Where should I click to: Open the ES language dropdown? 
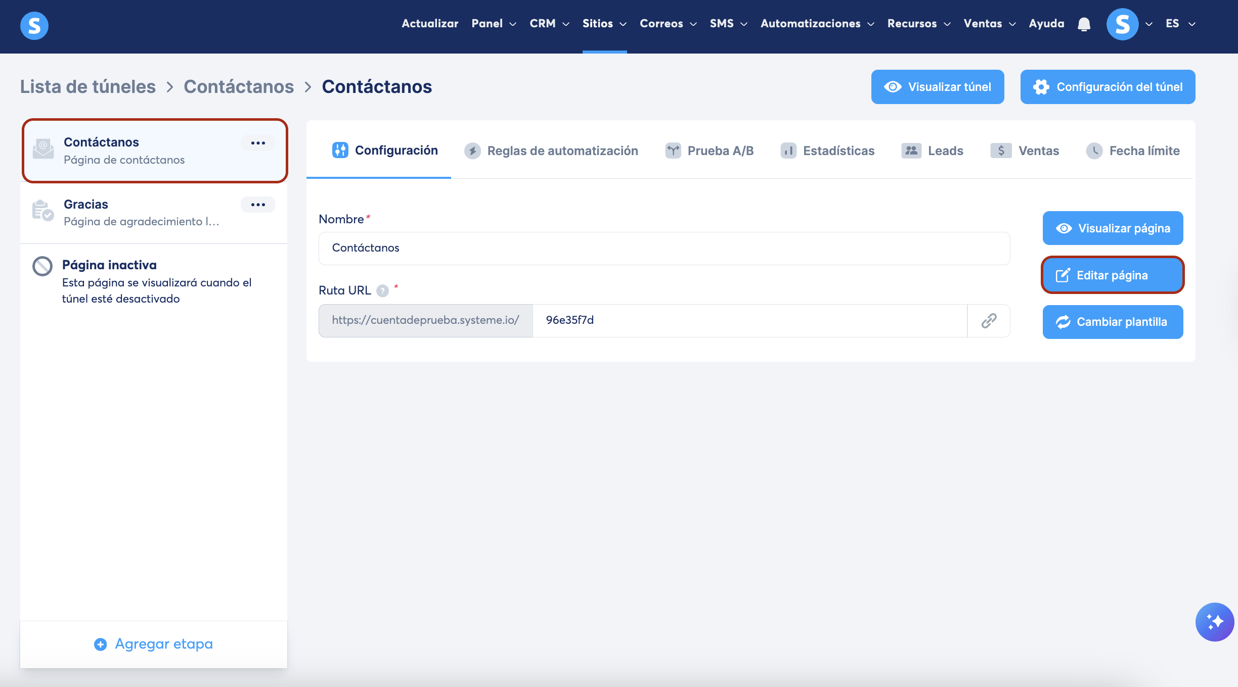1180,24
